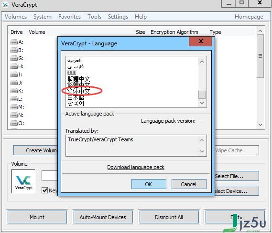This screenshot has width=272, height=233.
Task: Click drive list scroll up arrow
Action: [x=260, y=31]
